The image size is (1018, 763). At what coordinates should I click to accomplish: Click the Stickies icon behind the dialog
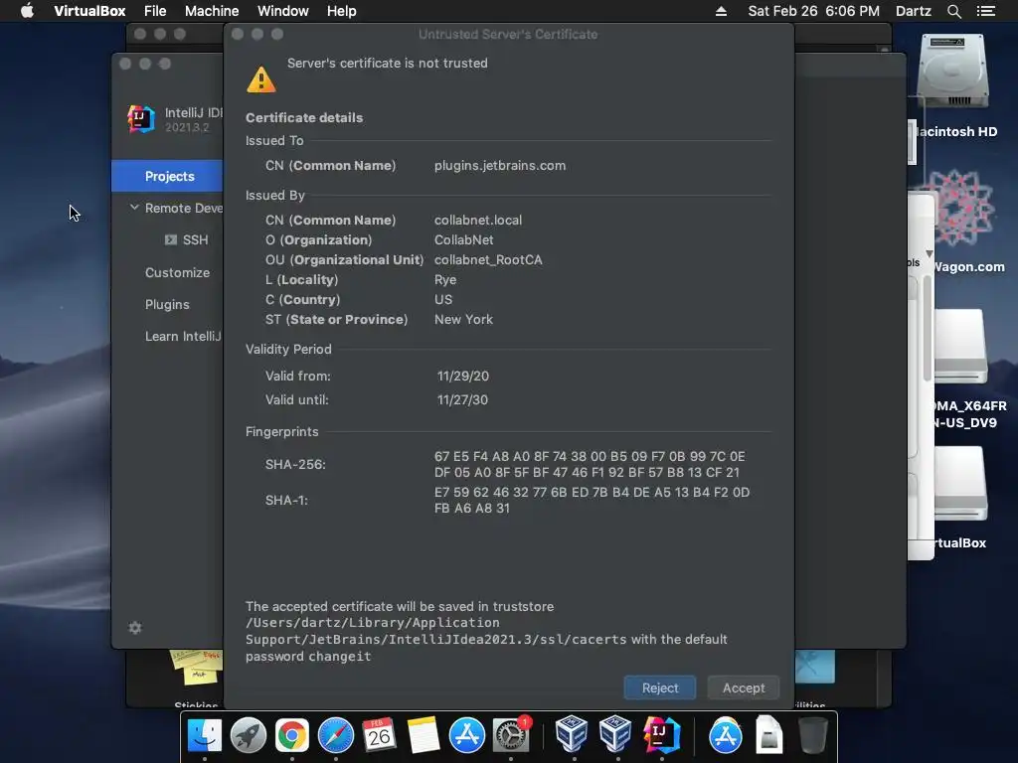[196, 669]
